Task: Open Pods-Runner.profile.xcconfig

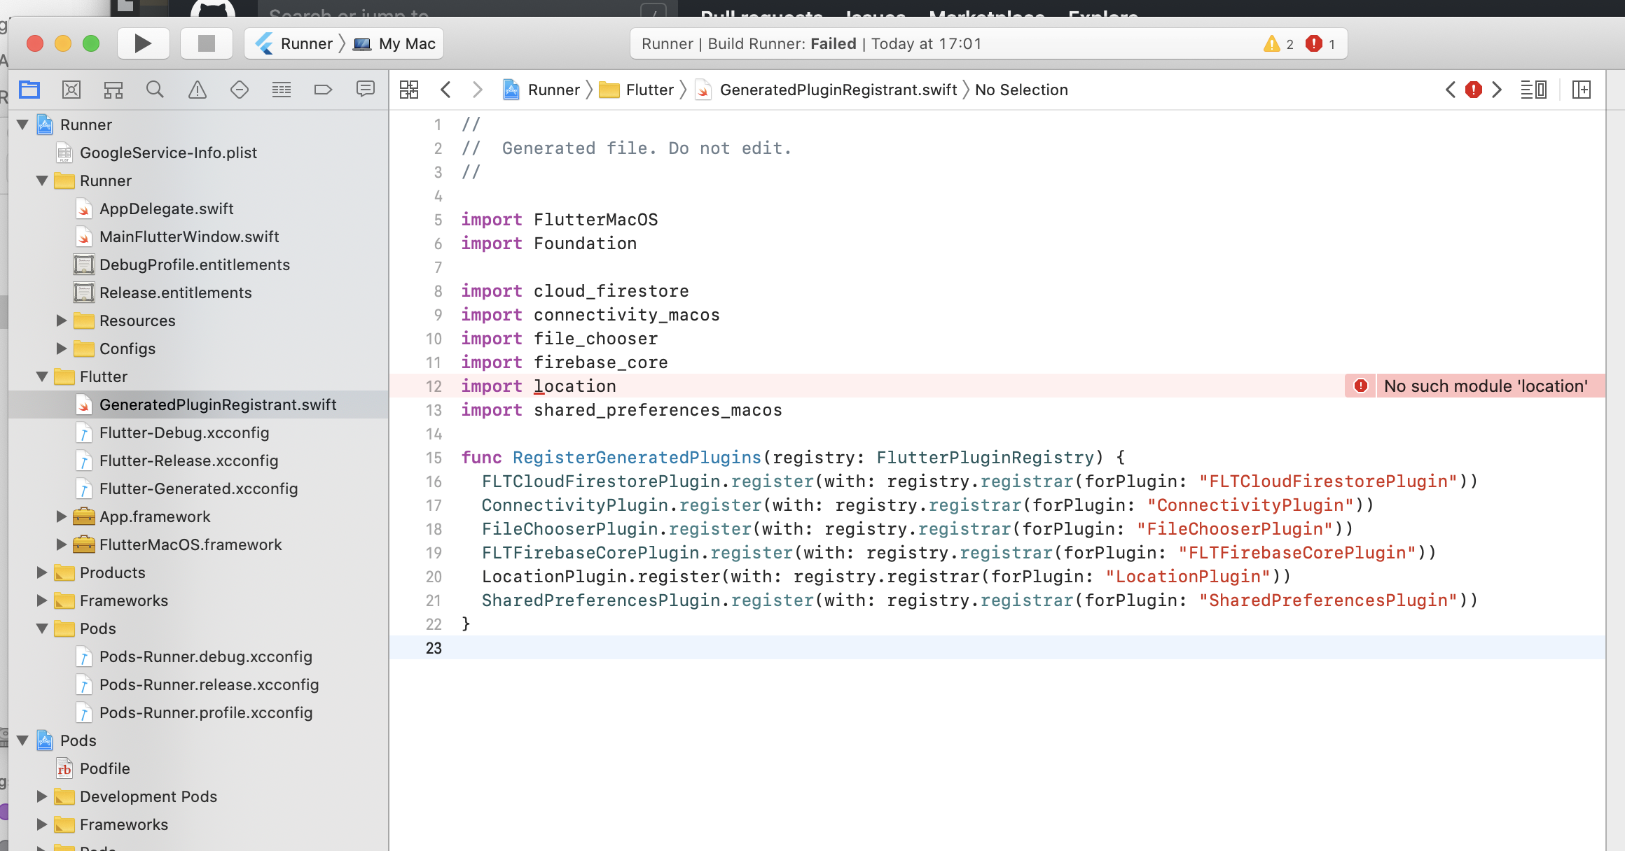Action: (x=205, y=712)
